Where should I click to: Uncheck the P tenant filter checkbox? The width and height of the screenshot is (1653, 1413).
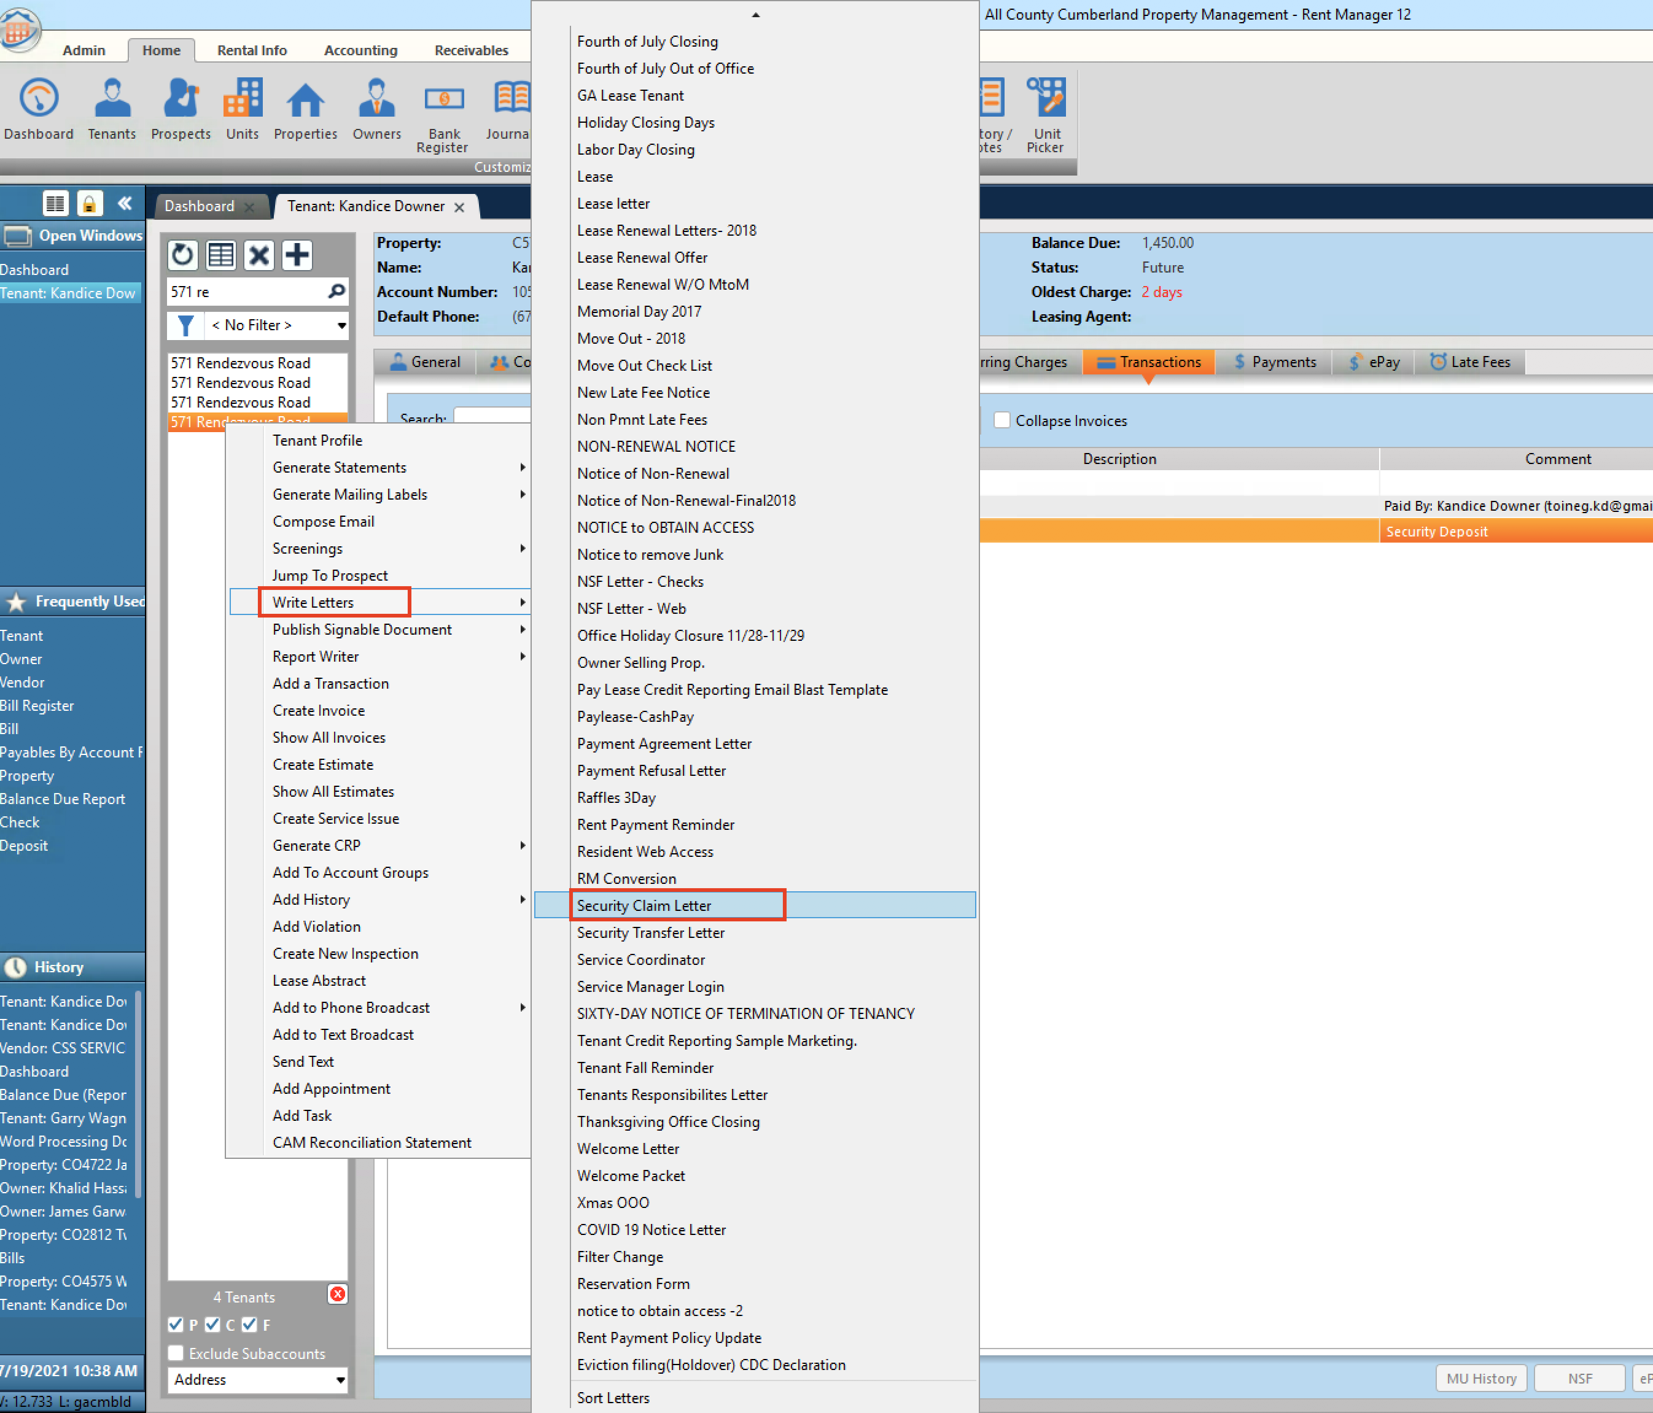pyautogui.click(x=176, y=1325)
